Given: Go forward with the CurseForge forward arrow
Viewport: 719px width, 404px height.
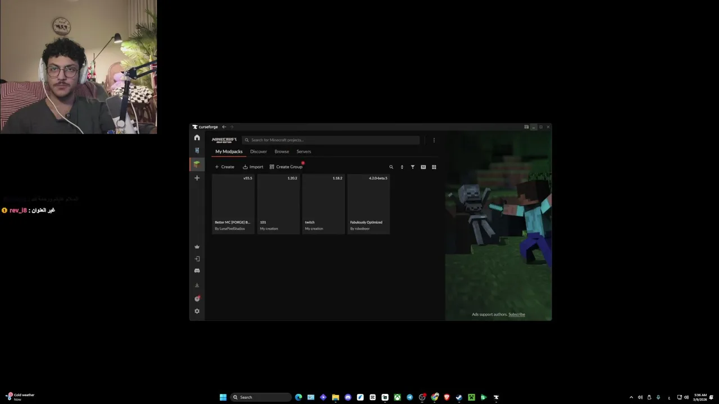Looking at the screenshot, I should (x=231, y=127).
